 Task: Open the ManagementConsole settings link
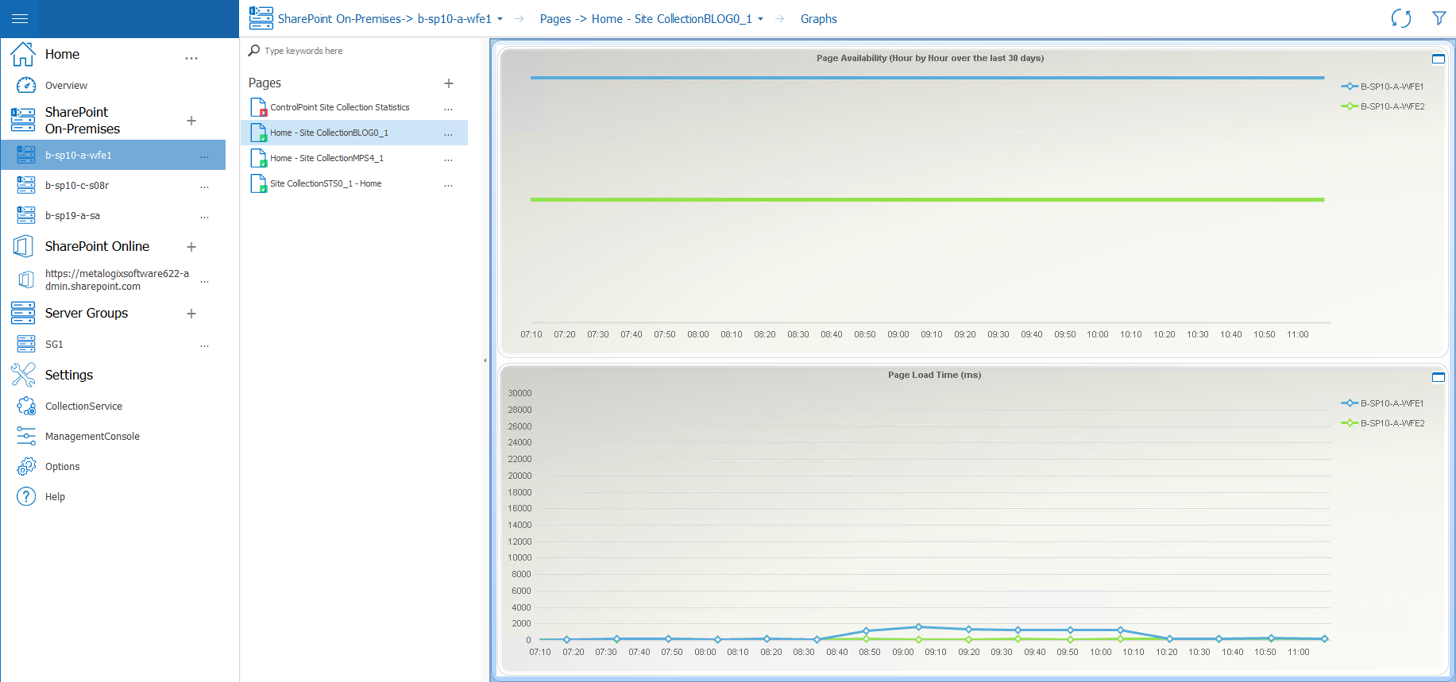pos(92,437)
